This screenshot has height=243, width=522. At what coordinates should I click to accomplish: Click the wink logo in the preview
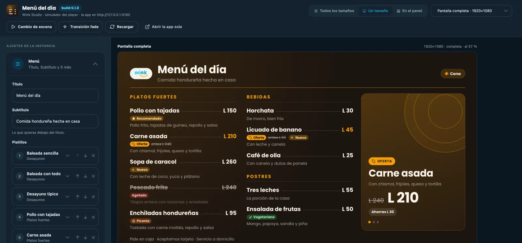141,73
